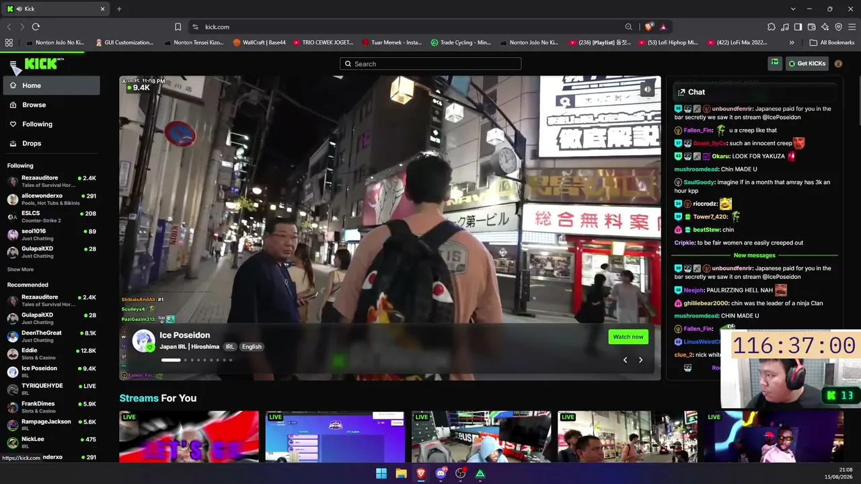Open DeenTheGreat recommended channel
This screenshot has height=484, width=861.
pos(52,336)
